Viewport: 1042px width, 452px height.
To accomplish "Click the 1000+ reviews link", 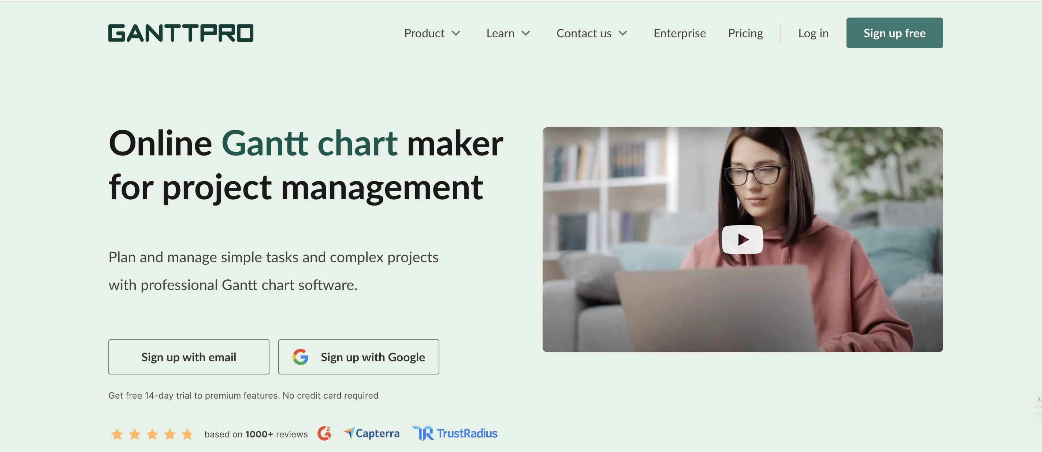I will pyautogui.click(x=259, y=433).
